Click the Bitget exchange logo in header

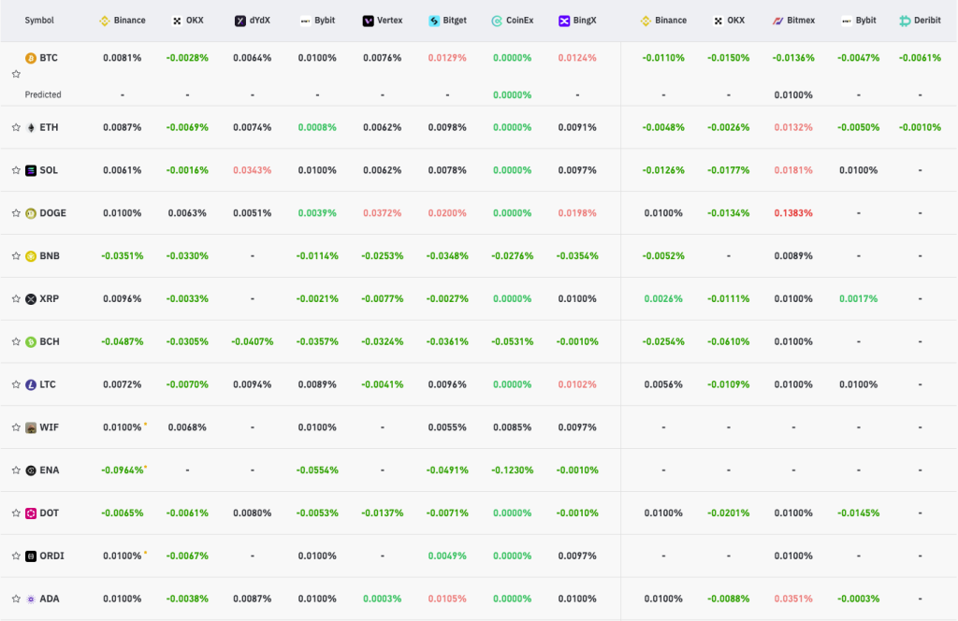[x=434, y=21]
